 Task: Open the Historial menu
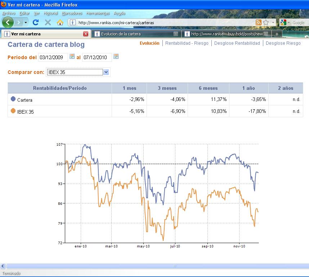pos(51,13)
